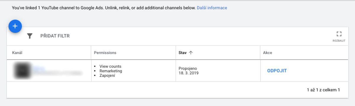Screen dimensions: 355x106
Task: Select the Remarketing permission text
Action: [x=111, y=71]
